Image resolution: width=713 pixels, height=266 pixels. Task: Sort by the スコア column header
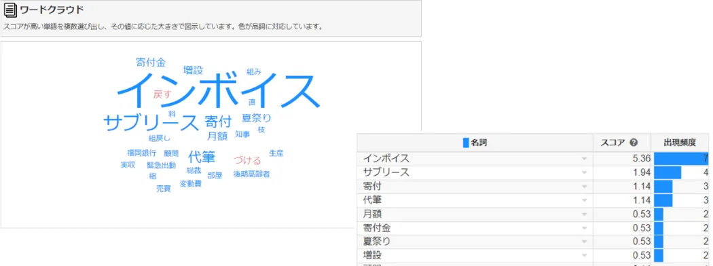click(x=622, y=142)
